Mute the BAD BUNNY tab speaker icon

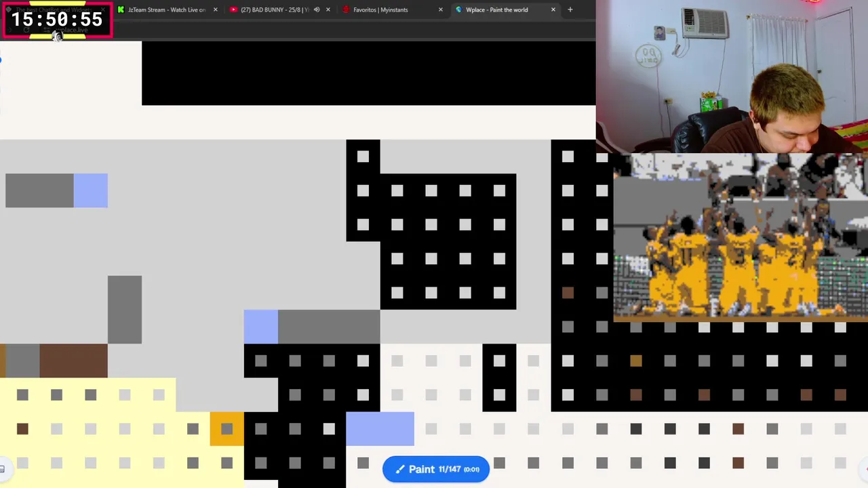coord(316,9)
